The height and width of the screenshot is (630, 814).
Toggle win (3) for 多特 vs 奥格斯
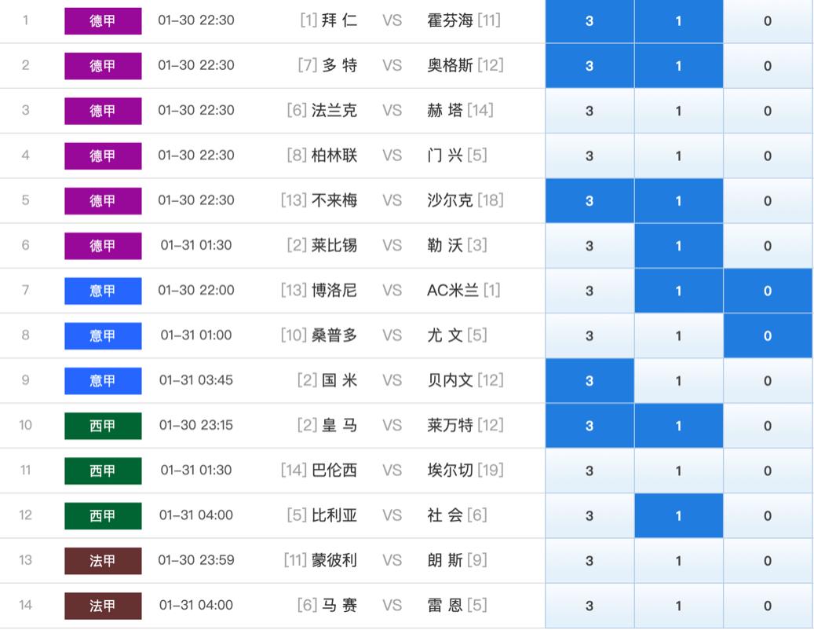click(590, 66)
